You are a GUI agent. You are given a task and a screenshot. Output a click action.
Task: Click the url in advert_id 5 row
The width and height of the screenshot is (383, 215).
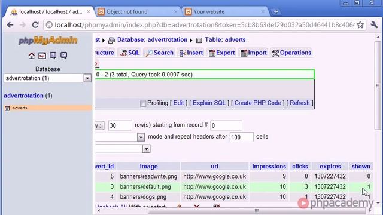(x=214, y=176)
